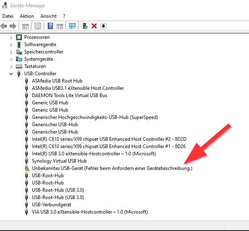
Task: Open the Ansicht menu
Action: click(x=49, y=16)
